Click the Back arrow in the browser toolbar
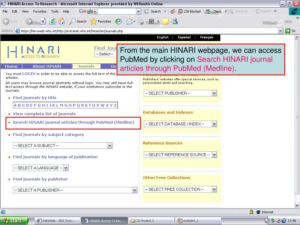This screenshot has width=300, height=225. (6, 21)
